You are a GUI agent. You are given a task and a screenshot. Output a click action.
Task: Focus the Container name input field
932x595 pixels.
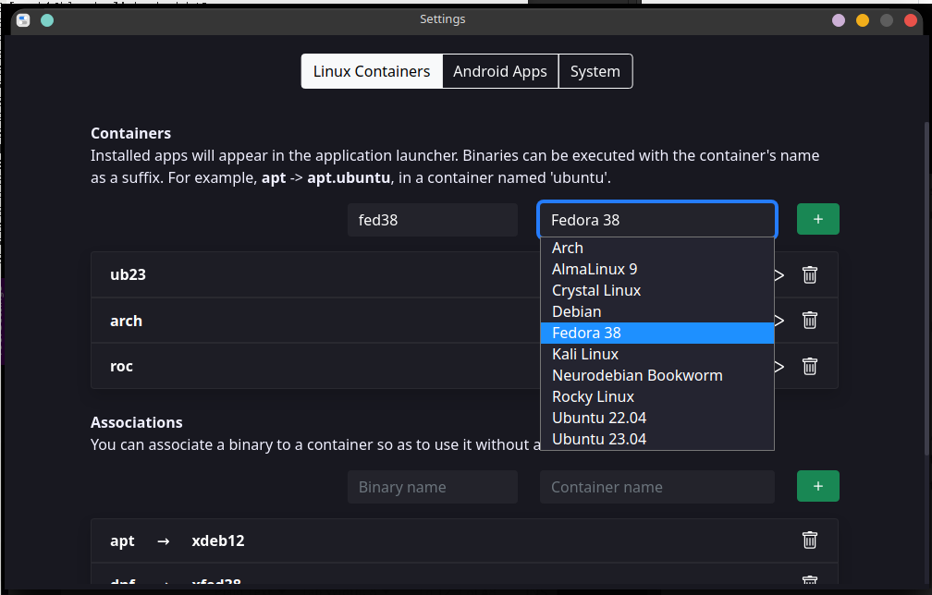(657, 487)
